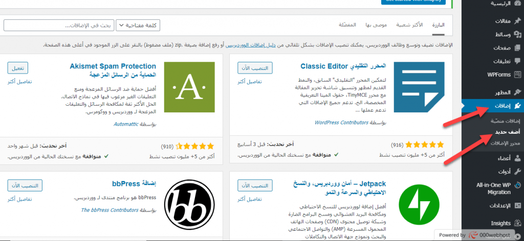Viewport: 524px width, 241px height.
Task: Activate Akismet with the تفعيل button
Action: click(18, 68)
